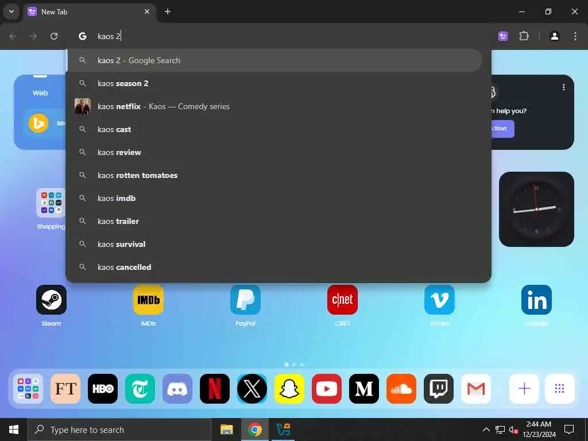Click Chrome icon in taskbar

point(254,430)
